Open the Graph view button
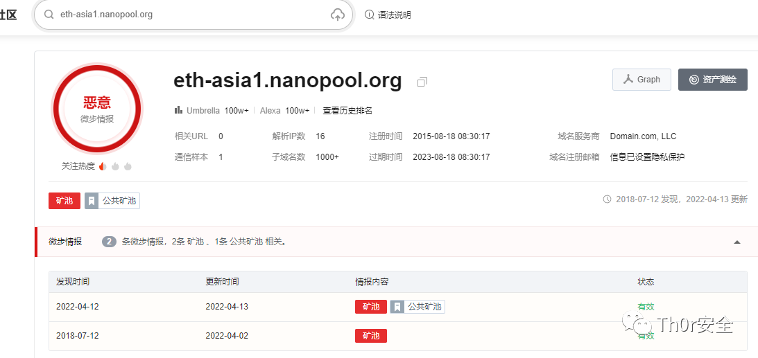The image size is (758, 358). pyautogui.click(x=641, y=80)
